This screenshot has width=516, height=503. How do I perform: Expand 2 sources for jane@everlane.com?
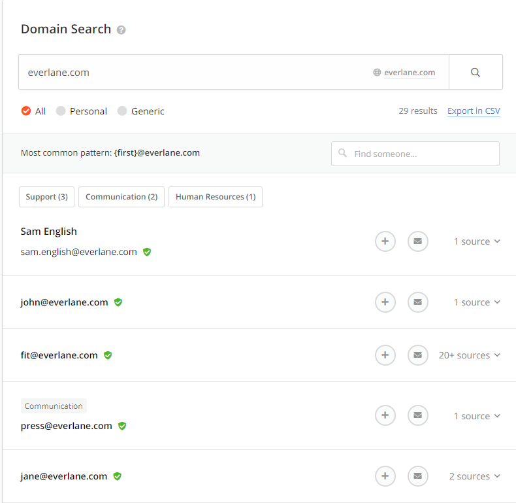pyautogui.click(x=475, y=476)
